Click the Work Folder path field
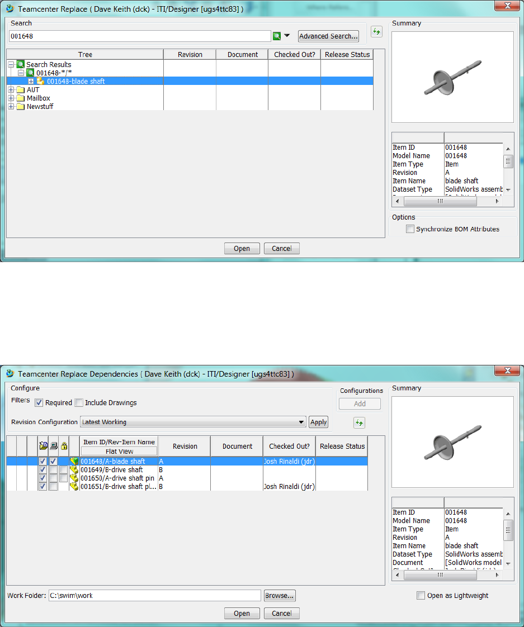 tap(154, 595)
